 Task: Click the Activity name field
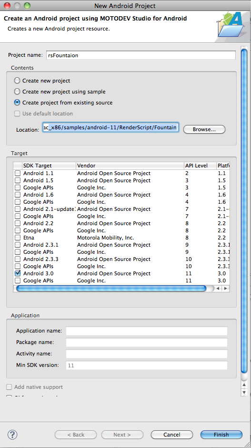(x=147, y=354)
